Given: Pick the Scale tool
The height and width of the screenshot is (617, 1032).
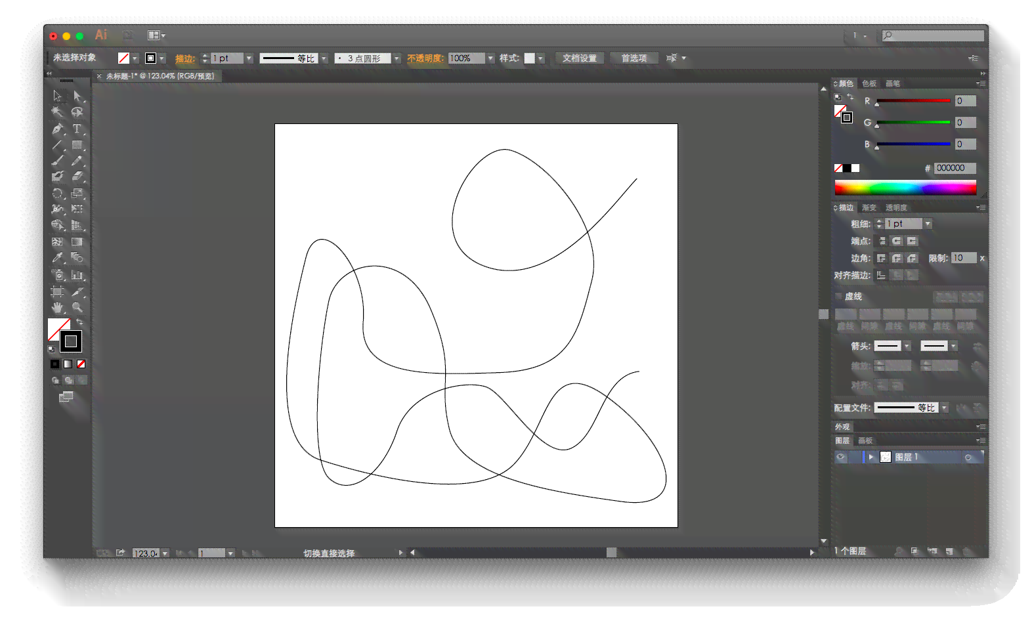Looking at the screenshot, I should [77, 194].
